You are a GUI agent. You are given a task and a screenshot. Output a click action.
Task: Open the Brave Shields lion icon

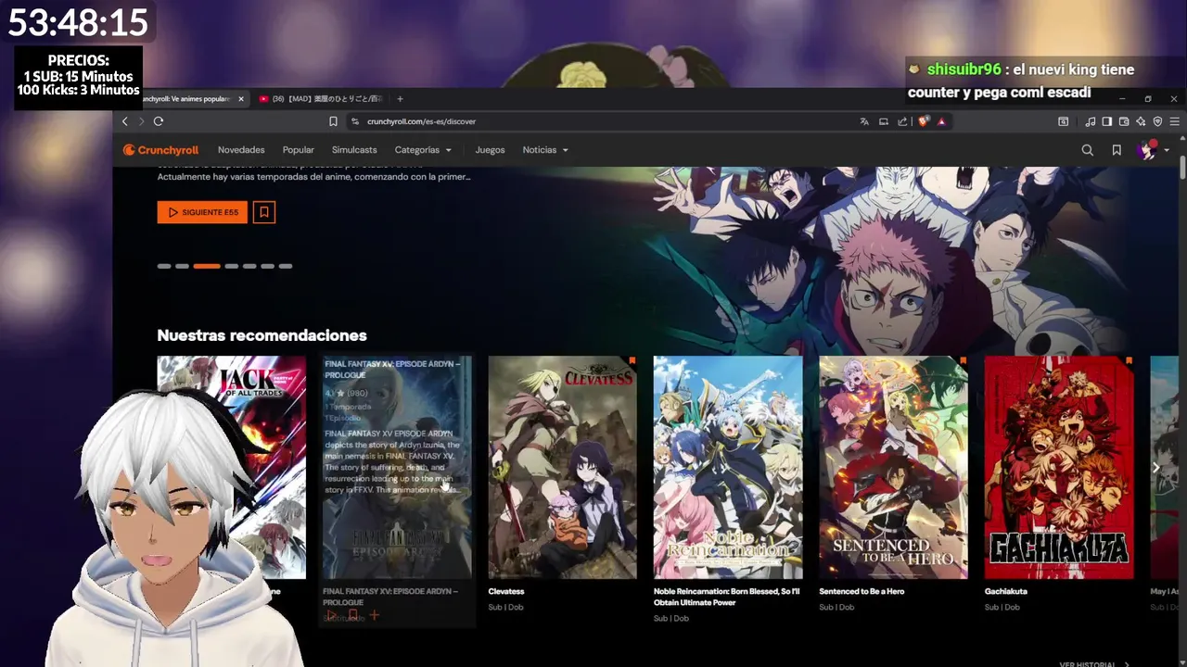(924, 121)
